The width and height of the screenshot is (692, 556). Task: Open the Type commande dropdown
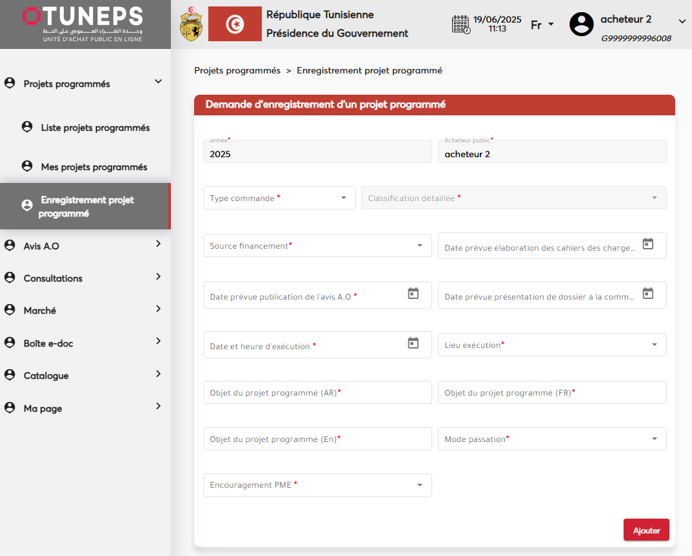tap(279, 198)
